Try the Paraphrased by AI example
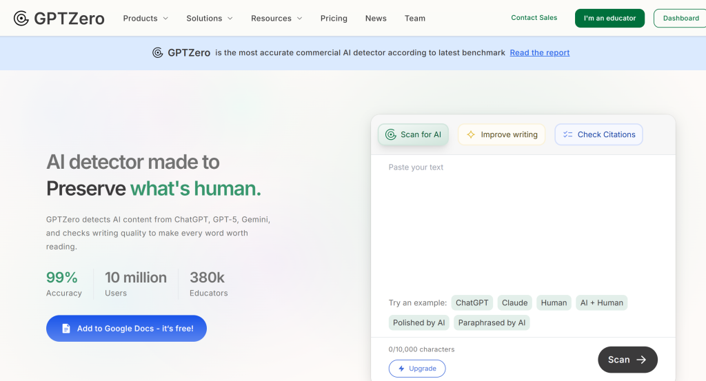Image resolution: width=706 pixels, height=381 pixels. [492, 322]
